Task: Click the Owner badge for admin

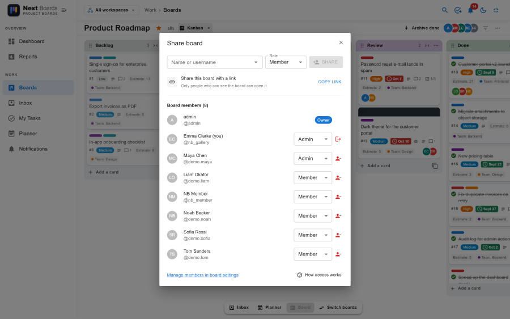Action: click(324, 120)
